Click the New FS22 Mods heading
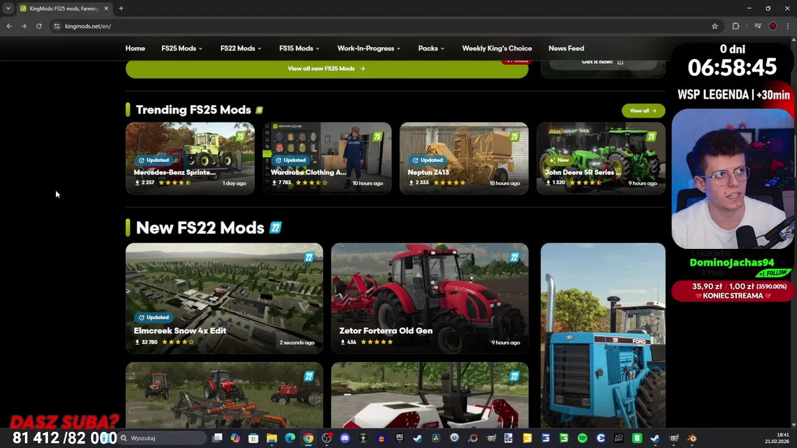 (x=200, y=228)
